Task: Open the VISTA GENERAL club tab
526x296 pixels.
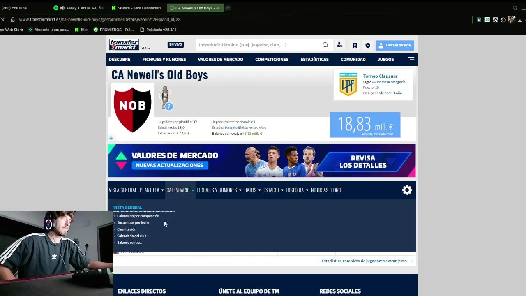Action: pos(122,190)
